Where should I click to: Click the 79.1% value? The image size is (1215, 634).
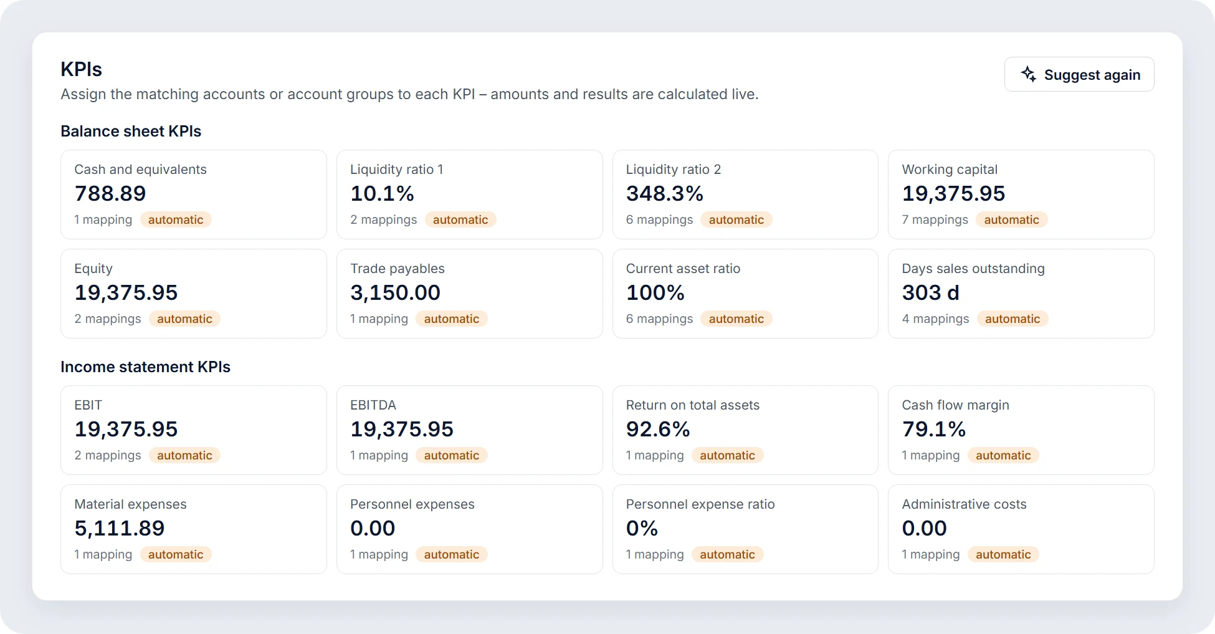[x=934, y=430]
